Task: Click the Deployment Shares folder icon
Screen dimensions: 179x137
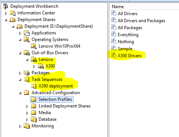Action: click(x=13, y=20)
